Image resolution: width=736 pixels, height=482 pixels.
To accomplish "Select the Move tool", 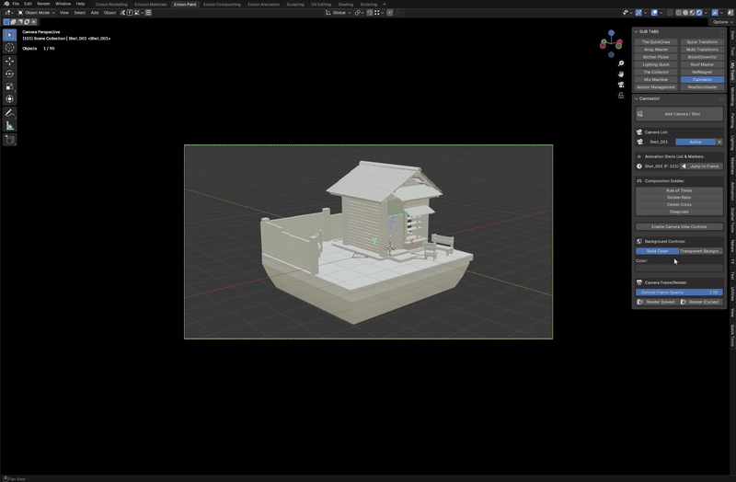I will point(9,61).
